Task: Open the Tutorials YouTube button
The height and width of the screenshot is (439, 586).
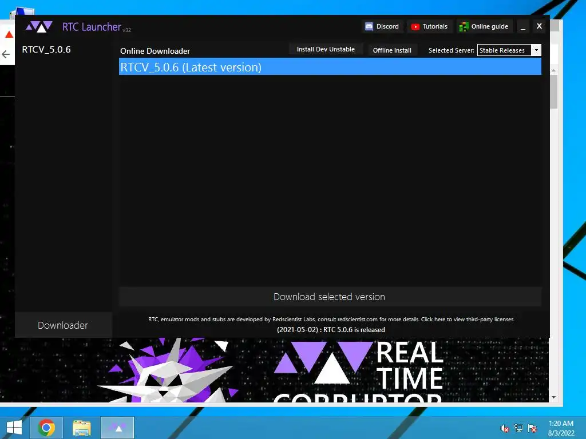Action: point(430,26)
